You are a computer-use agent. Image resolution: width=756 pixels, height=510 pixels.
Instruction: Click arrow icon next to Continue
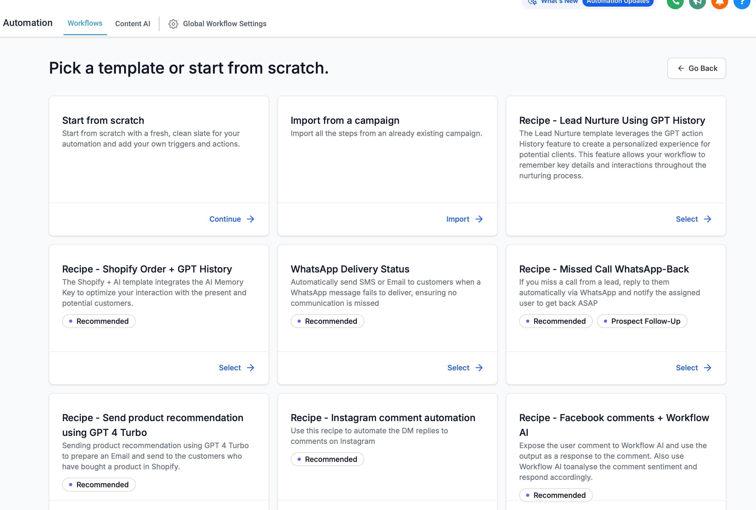pos(251,219)
